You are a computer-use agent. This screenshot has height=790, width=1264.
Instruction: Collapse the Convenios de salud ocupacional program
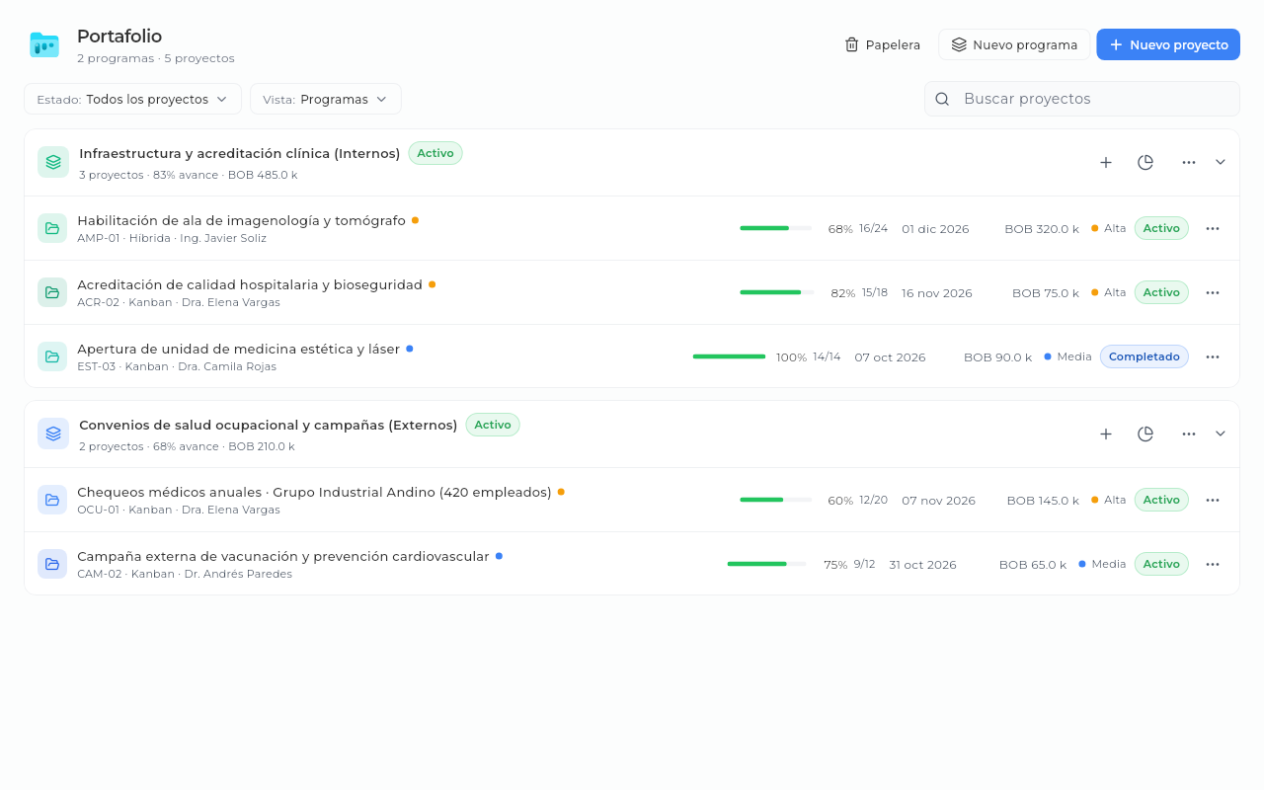point(1221,434)
